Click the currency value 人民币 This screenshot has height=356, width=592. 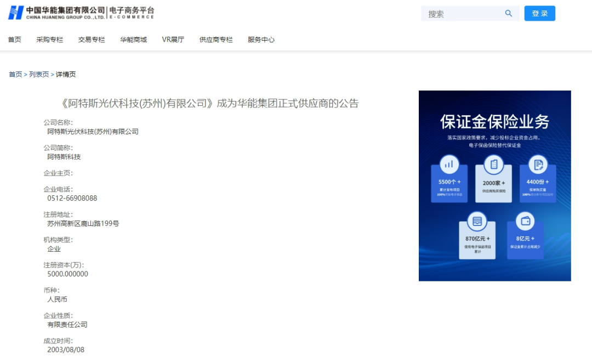pos(58,300)
